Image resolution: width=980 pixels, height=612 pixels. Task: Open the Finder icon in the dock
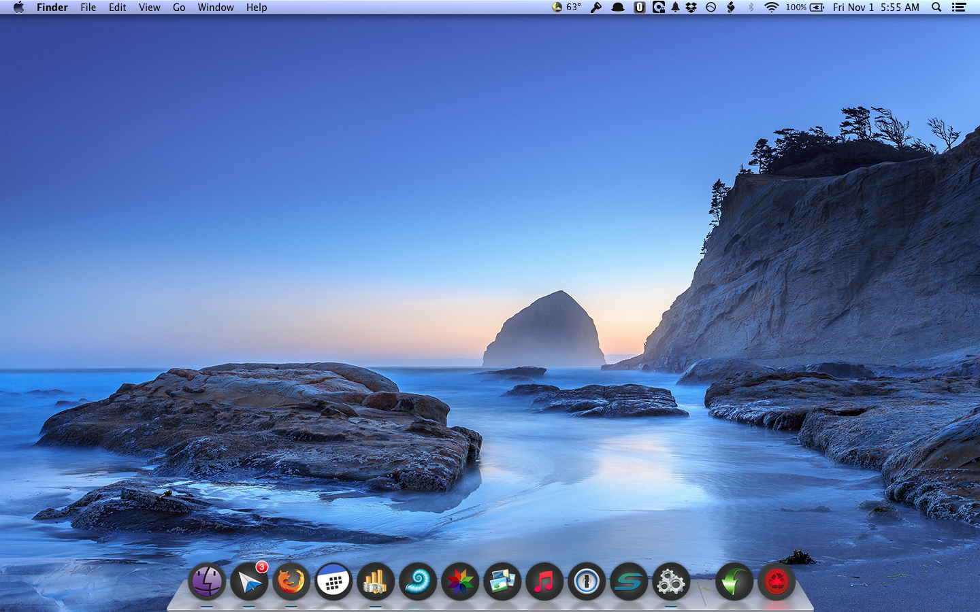point(207,582)
